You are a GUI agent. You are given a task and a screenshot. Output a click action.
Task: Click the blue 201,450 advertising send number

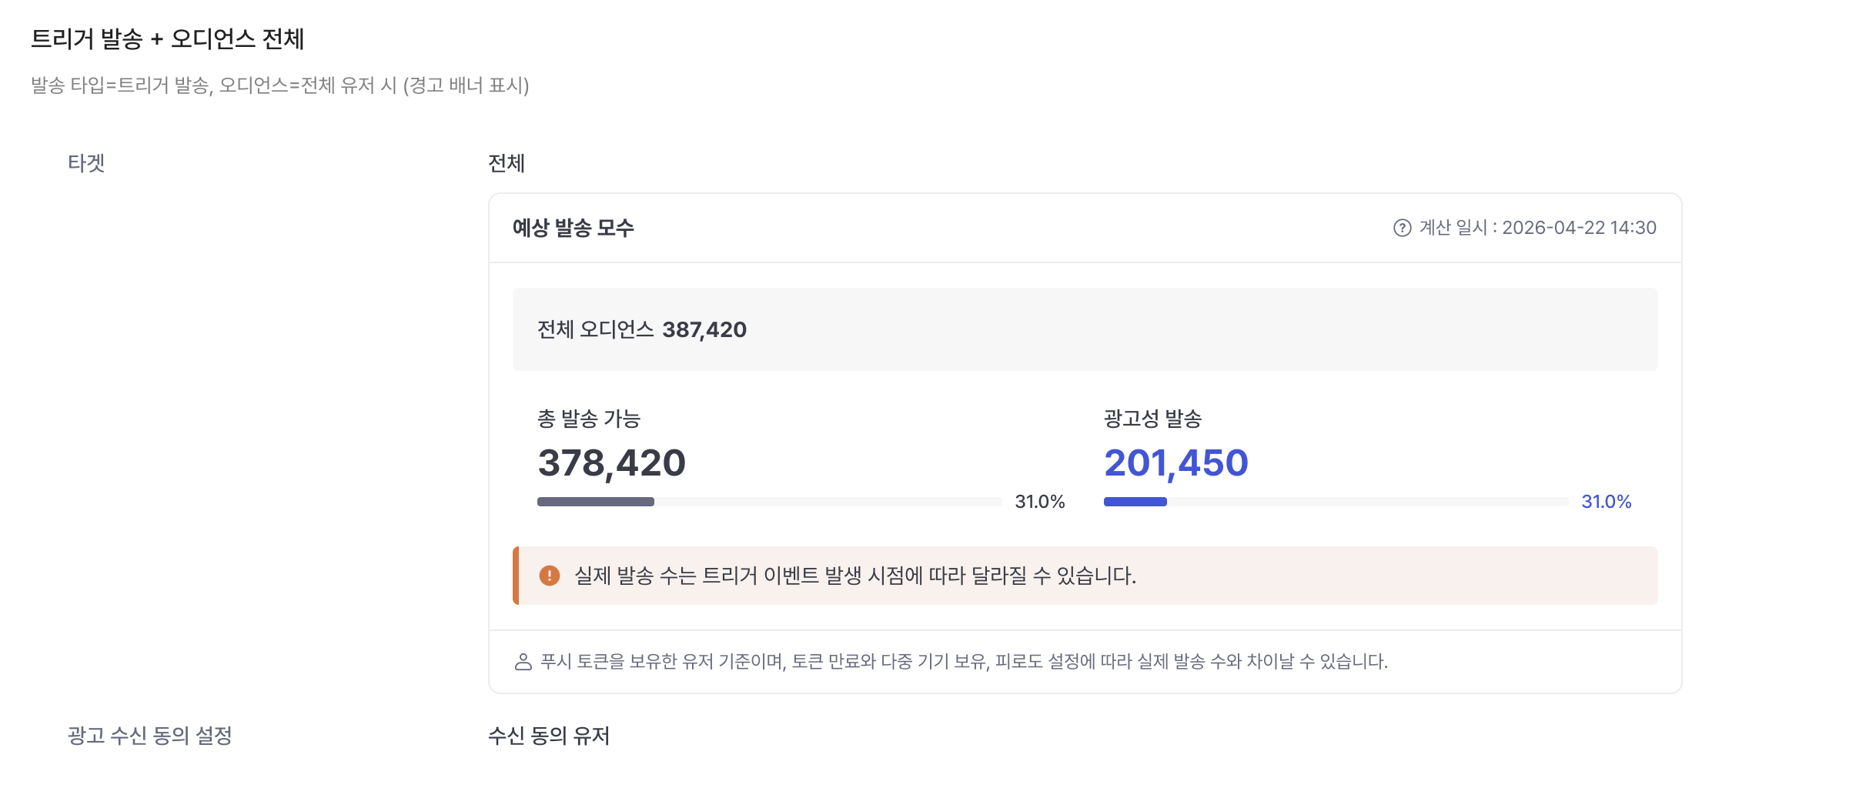1176,463
